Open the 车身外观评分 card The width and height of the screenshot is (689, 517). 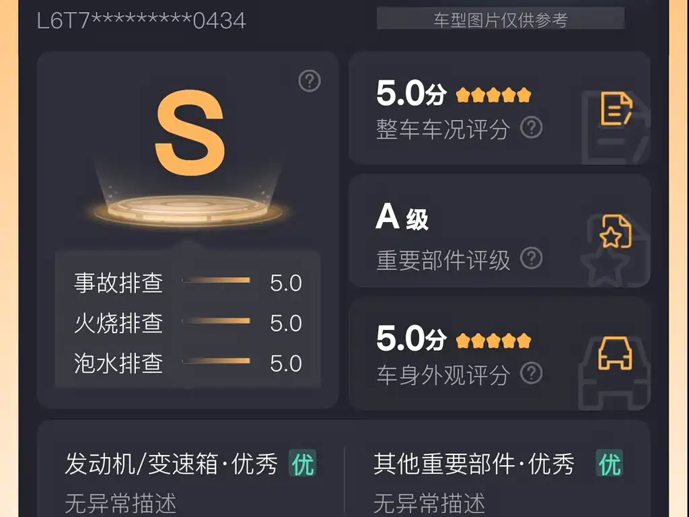499,354
